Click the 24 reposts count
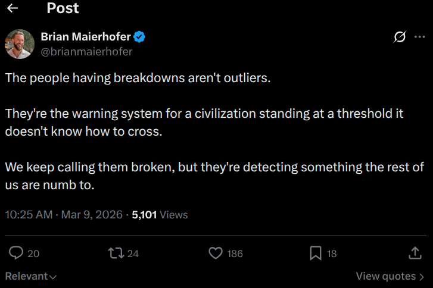The image size is (433, 288). coord(133,253)
